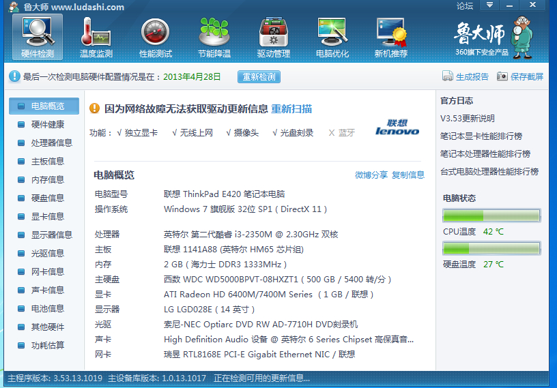Select 主板信息 in the sidebar
Screen dimensions: 557x388
[x=44, y=161]
